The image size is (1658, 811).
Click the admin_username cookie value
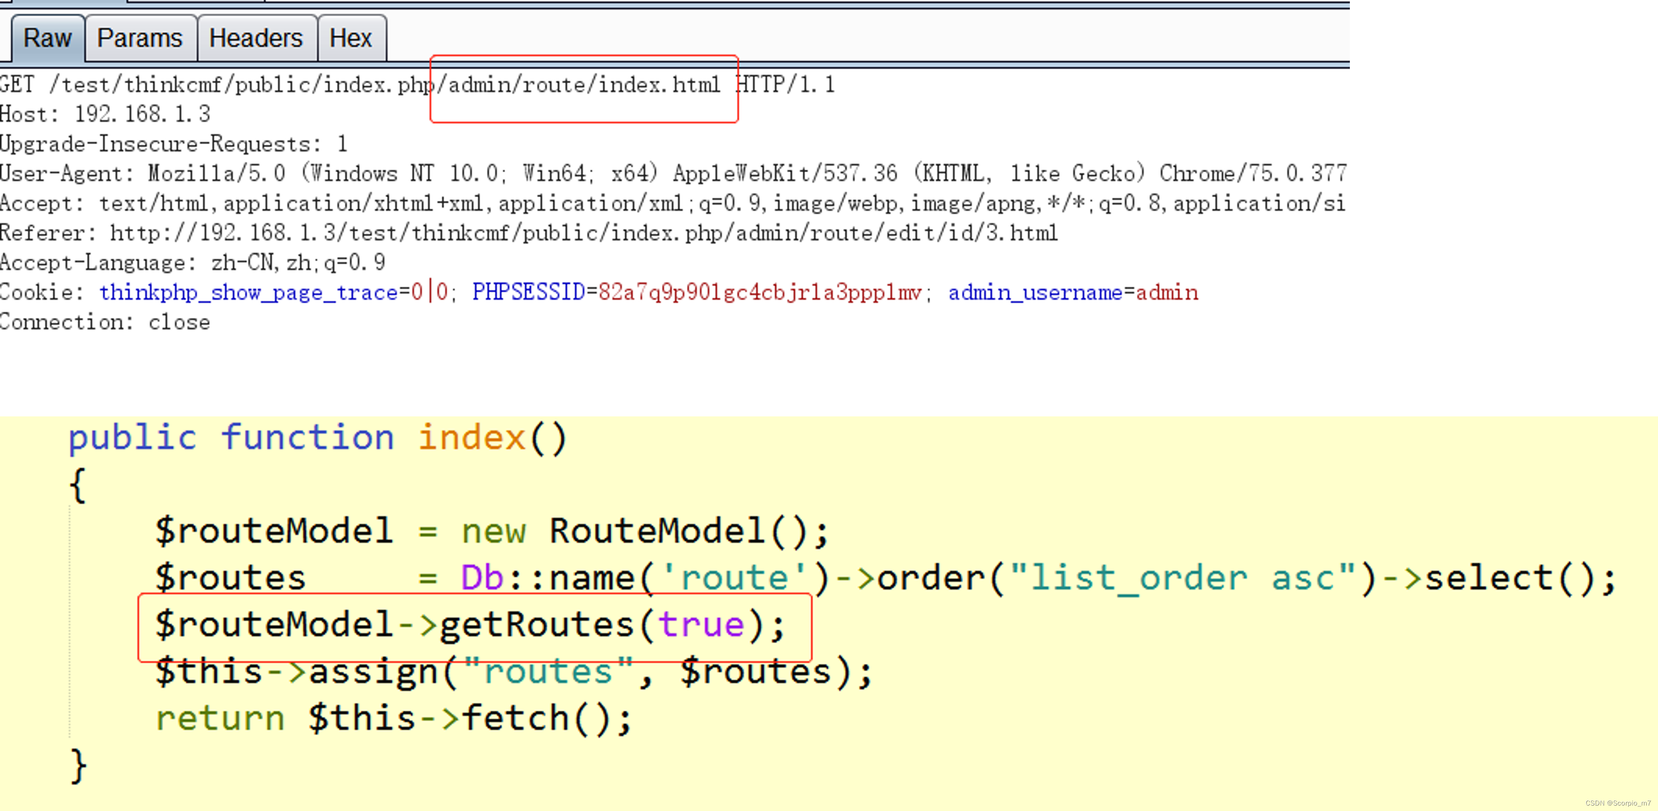(1166, 292)
